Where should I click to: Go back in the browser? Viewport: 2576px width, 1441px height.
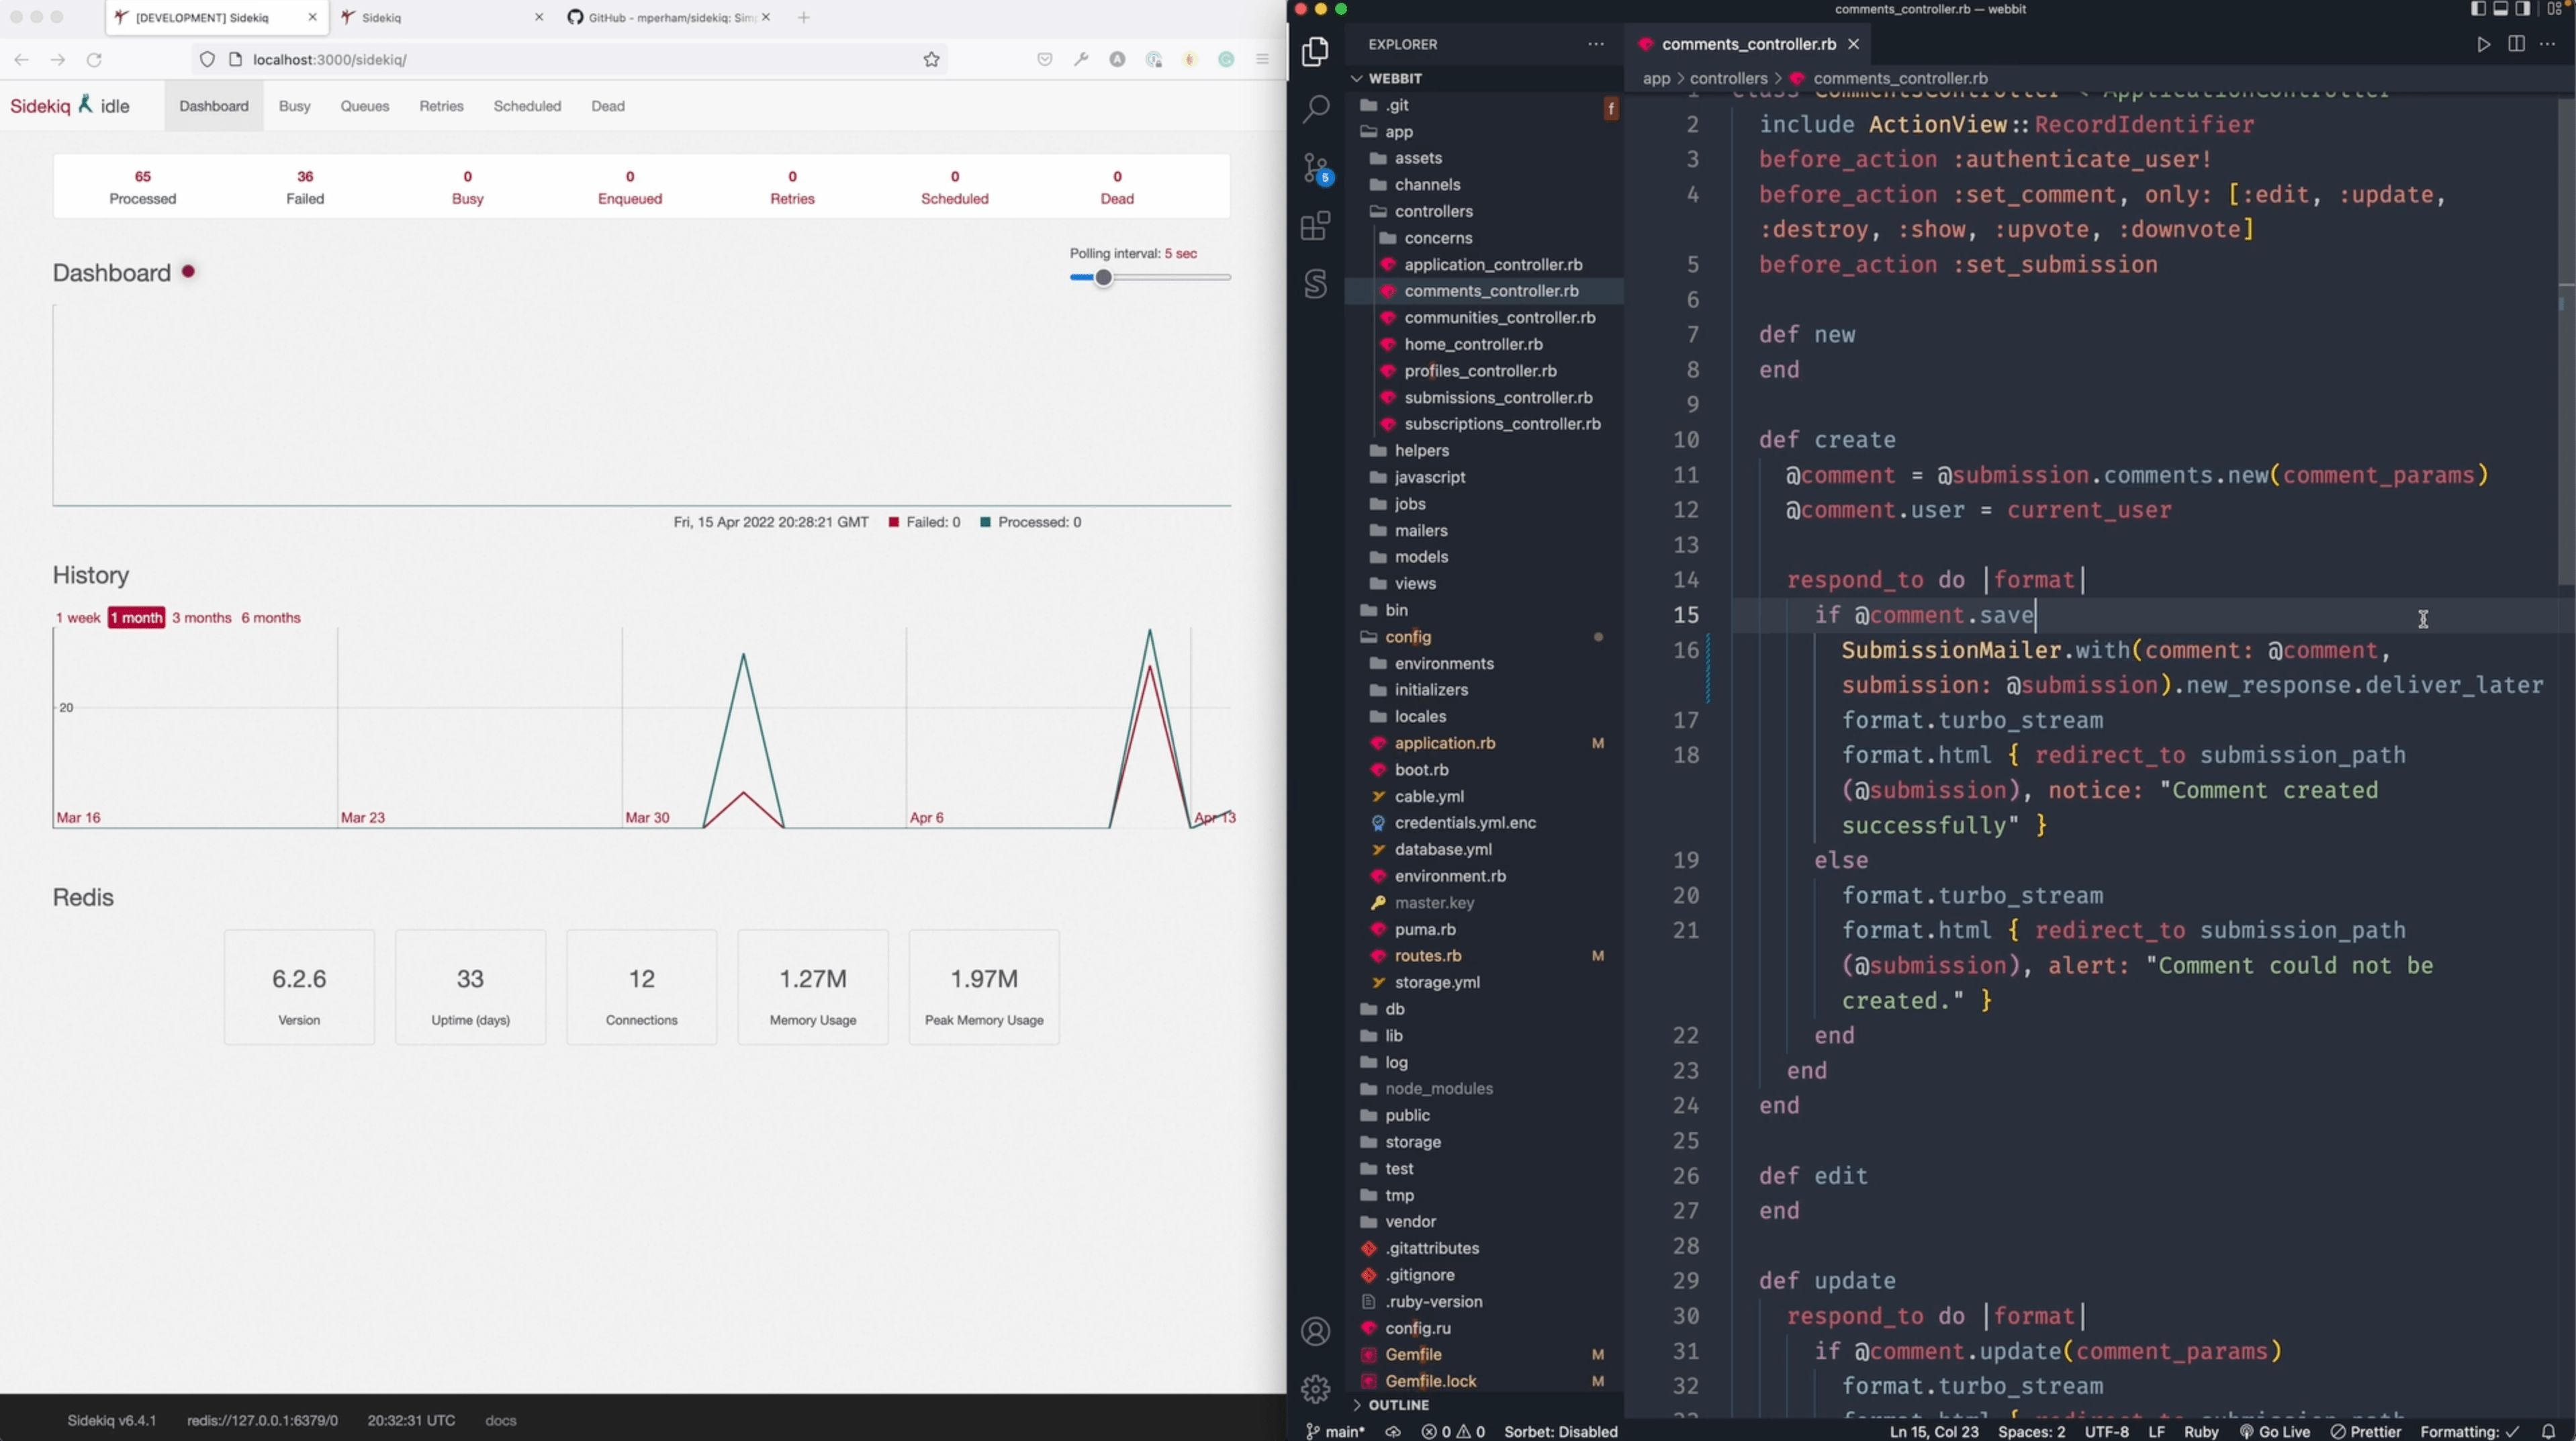click(21, 60)
